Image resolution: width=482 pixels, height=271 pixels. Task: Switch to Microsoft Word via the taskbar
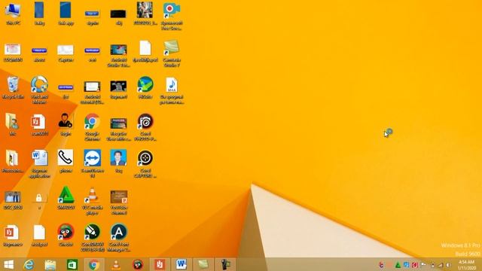(x=182, y=264)
